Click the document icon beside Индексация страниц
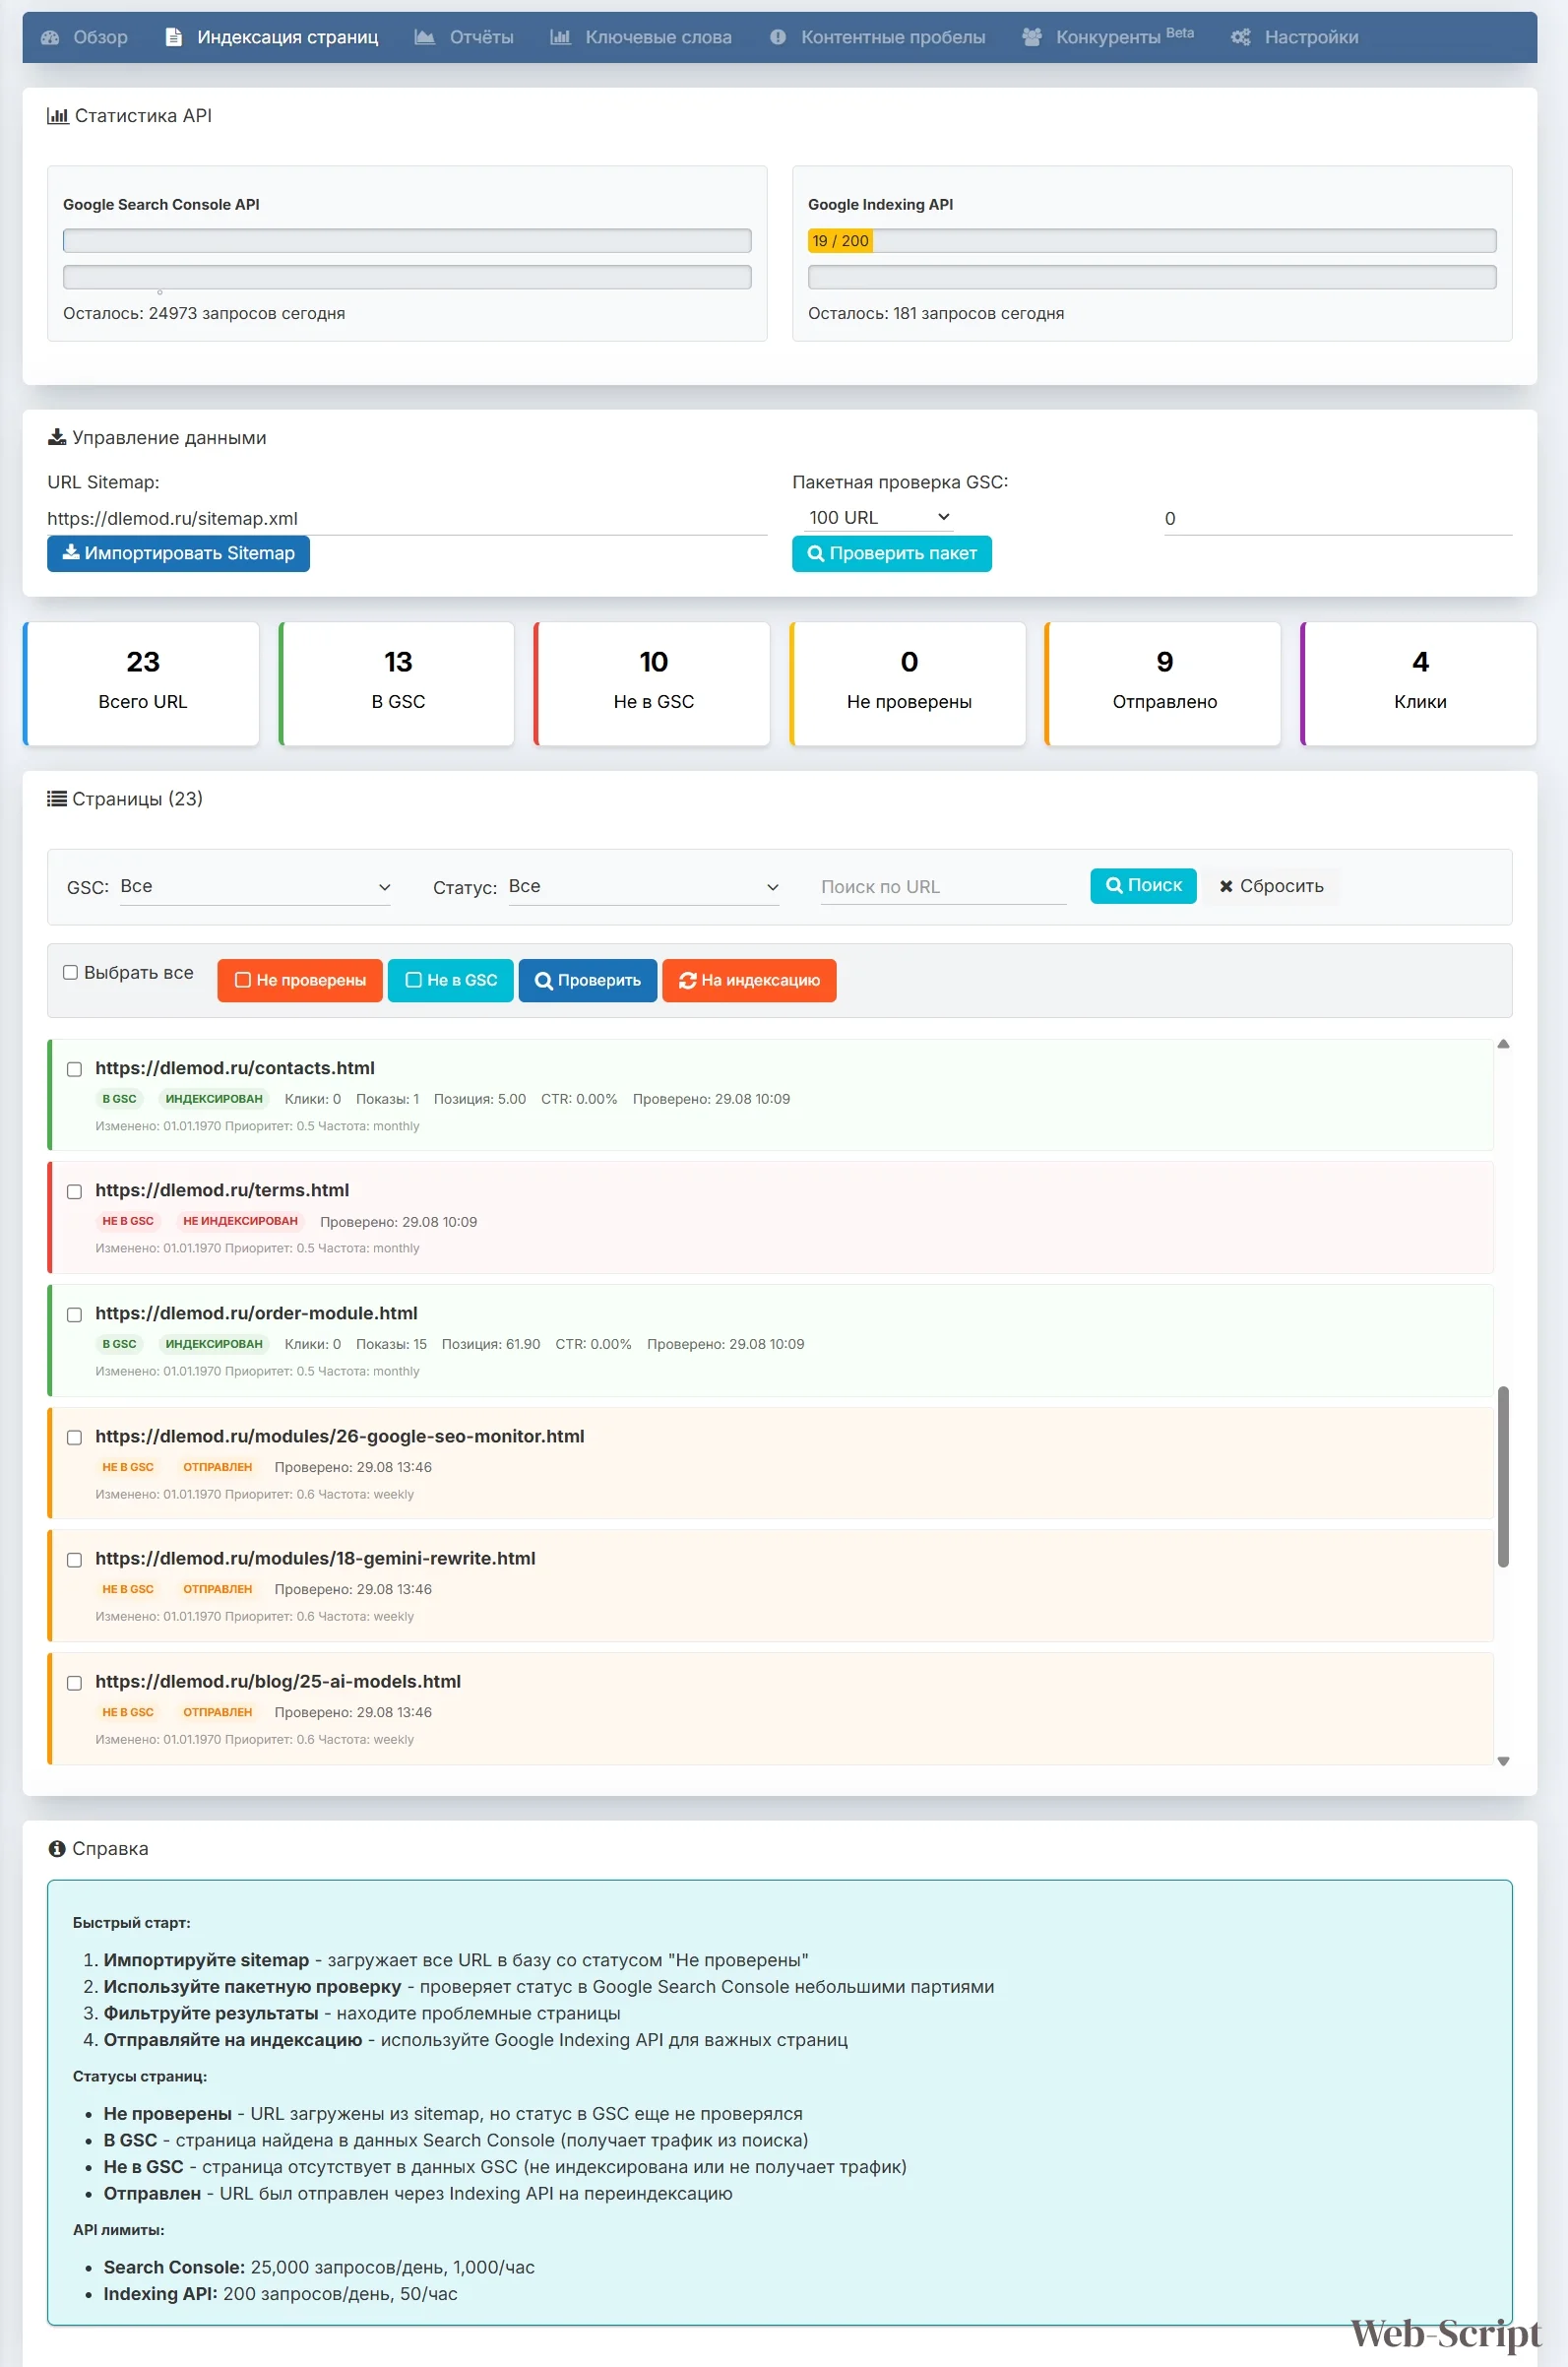1568x2367 pixels. 174,37
